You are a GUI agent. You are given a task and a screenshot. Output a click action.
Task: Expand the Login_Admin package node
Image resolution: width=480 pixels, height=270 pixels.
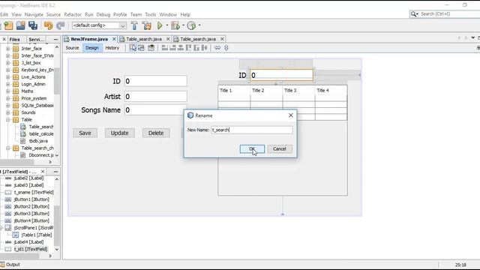click(8, 84)
